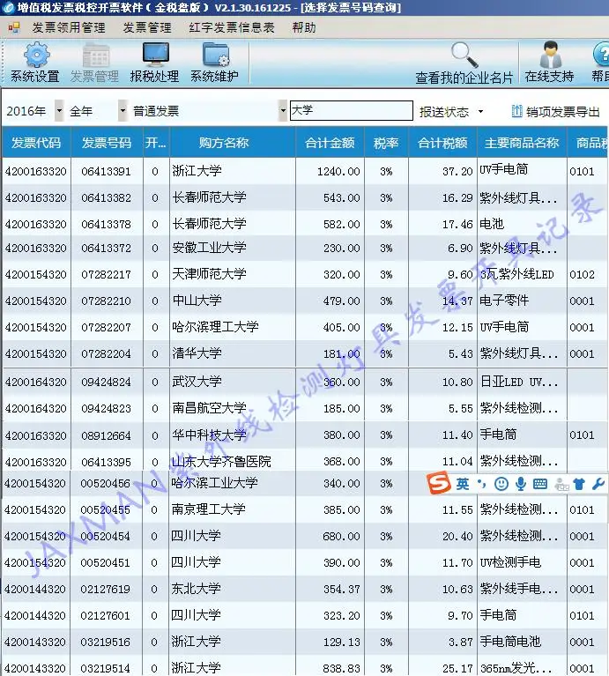
Task: Click product 3瓦紫外线LED cell
Action: pos(522,274)
